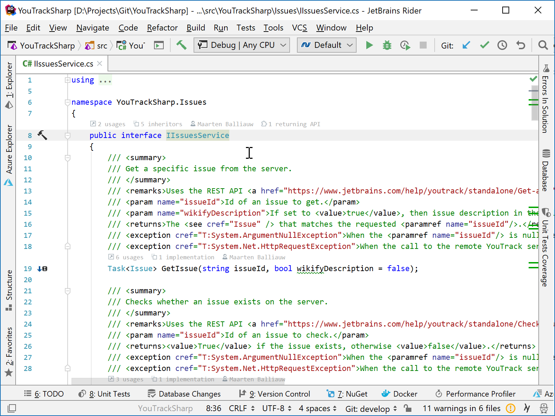
Task: Open the Tools menu
Action: (x=273, y=28)
